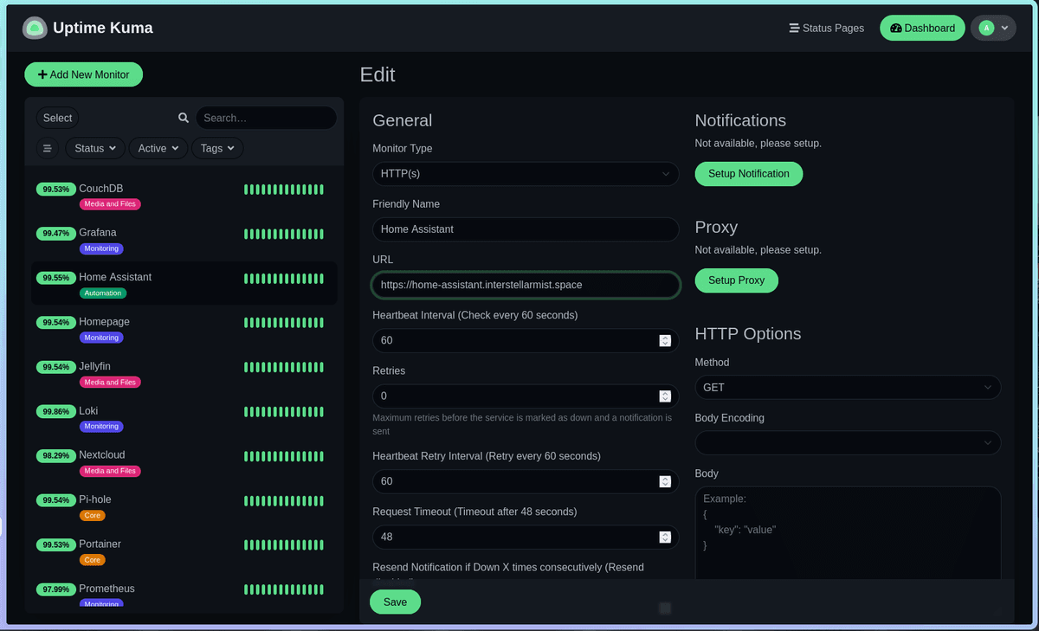
Task: Click the Friendly Name input field
Action: click(x=526, y=229)
